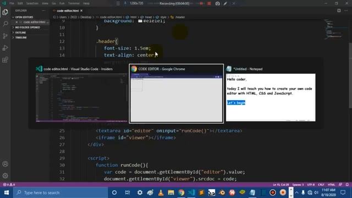Expand the No Folder Opened section

pyautogui.click(x=28, y=28)
